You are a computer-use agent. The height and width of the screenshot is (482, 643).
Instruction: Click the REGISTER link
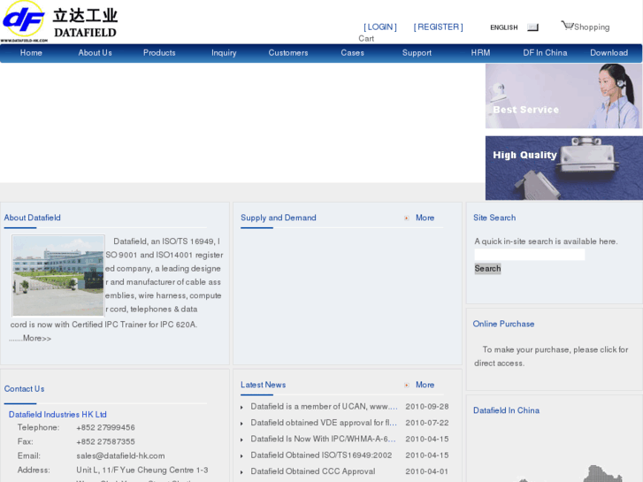438,27
